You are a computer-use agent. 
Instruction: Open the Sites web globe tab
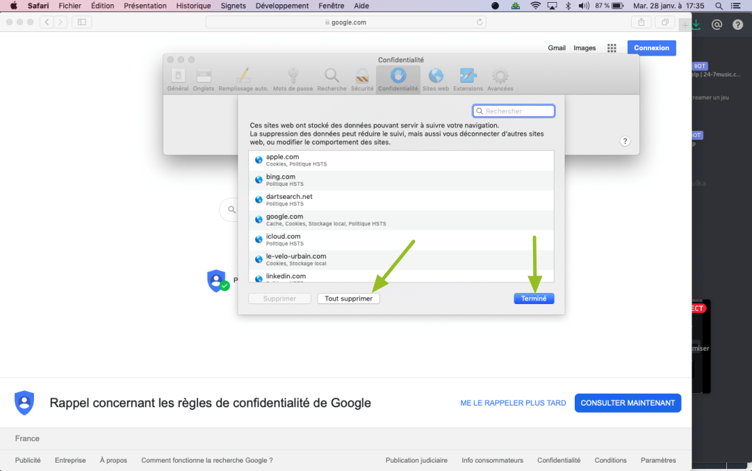[436, 80]
